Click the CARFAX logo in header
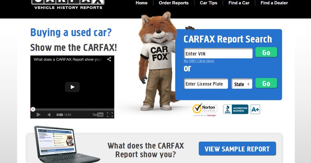 tap(68, 4)
